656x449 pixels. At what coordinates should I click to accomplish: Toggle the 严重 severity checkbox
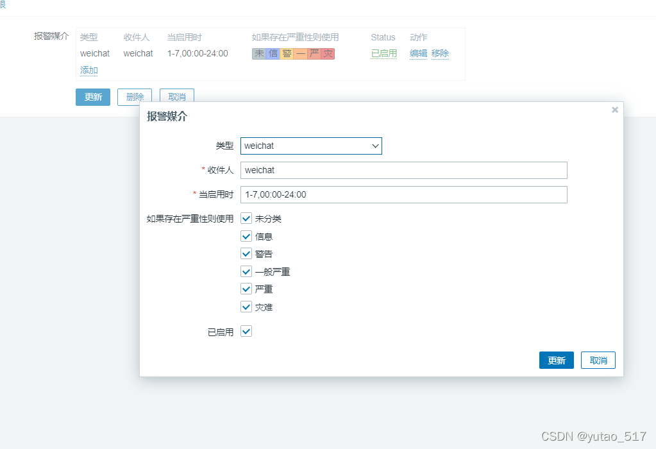pos(246,289)
